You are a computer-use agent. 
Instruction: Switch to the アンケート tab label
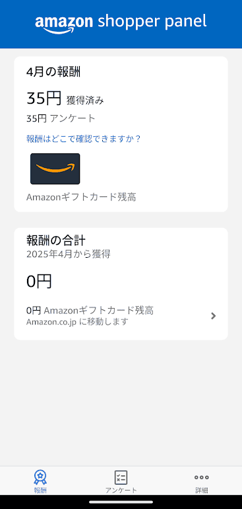point(121,490)
